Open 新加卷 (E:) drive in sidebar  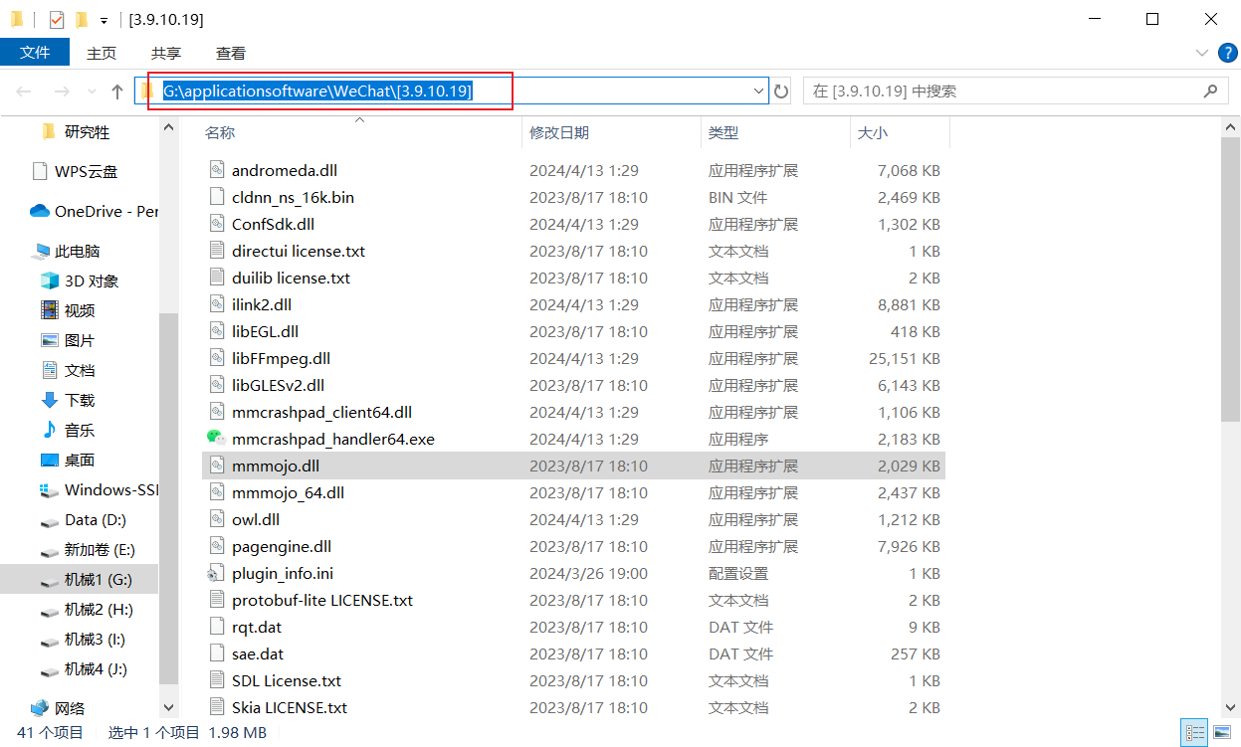(87, 549)
